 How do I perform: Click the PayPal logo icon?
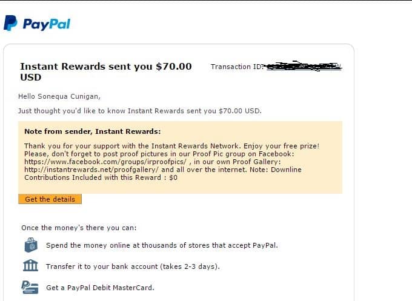coord(10,23)
